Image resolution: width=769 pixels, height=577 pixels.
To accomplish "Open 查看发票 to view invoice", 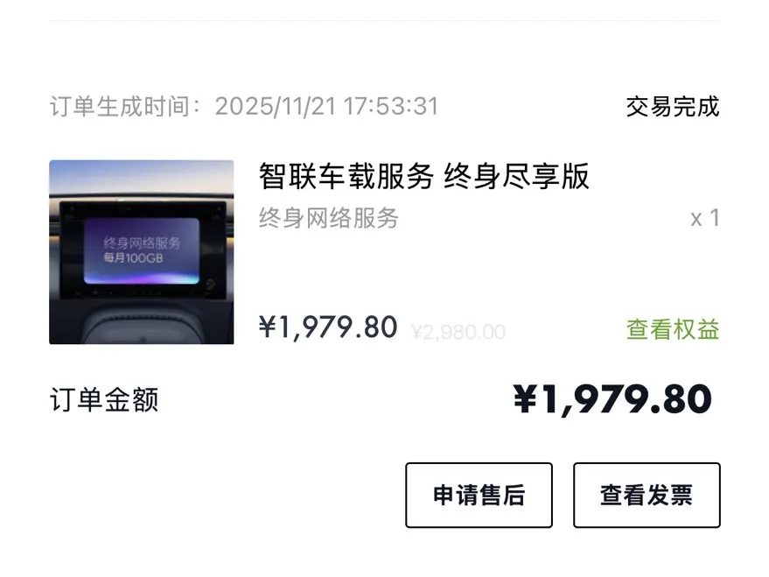I will (x=647, y=495).
